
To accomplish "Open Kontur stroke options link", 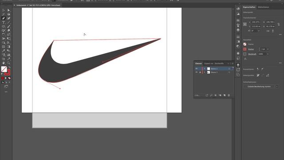I will [251, 49].
